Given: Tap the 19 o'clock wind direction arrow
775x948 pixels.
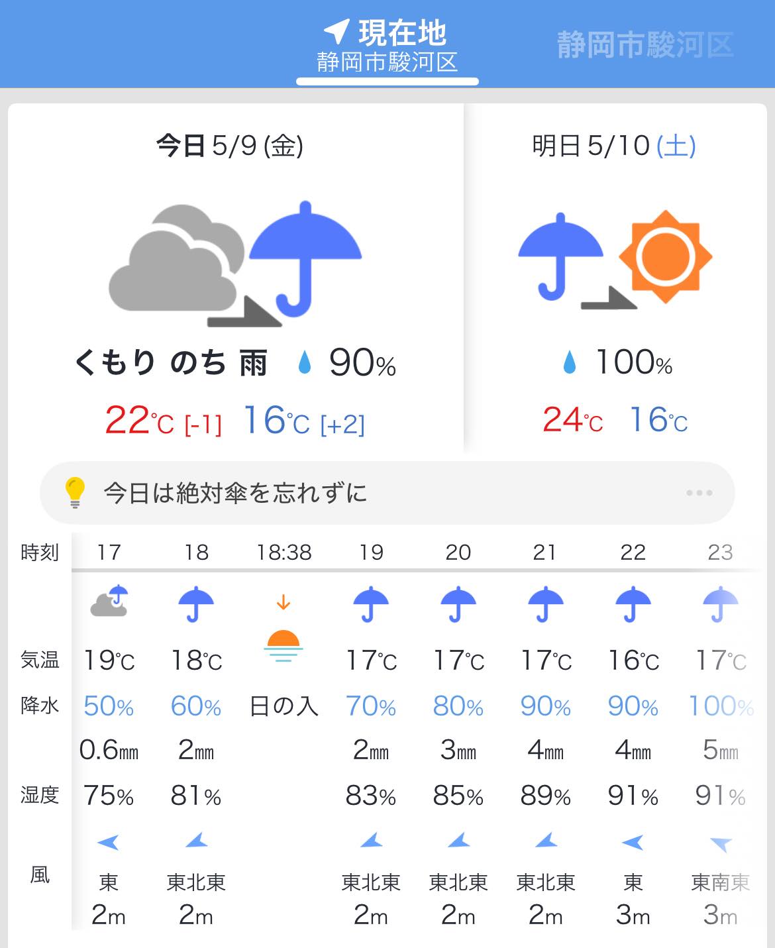Looking at the screenshot, I should click(x=371, y=841).
